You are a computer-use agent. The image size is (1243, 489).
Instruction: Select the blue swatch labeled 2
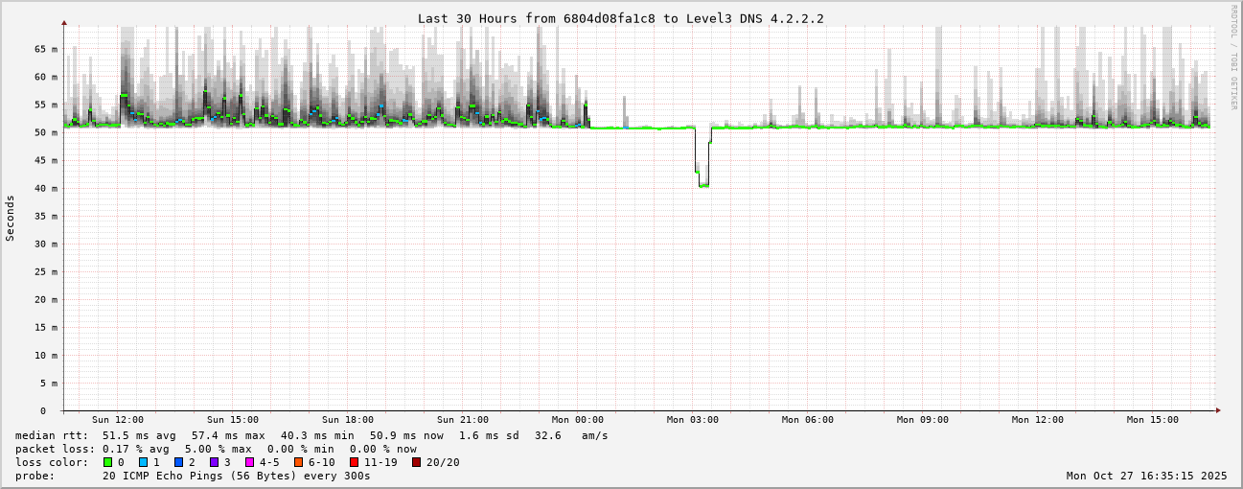pos(178,462)
